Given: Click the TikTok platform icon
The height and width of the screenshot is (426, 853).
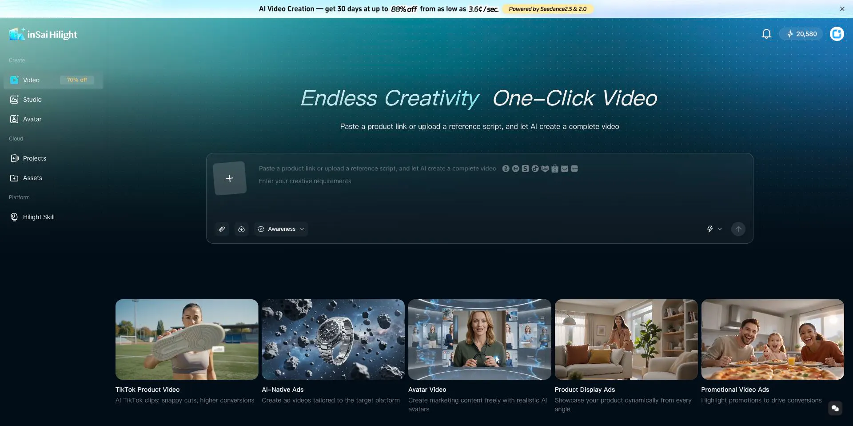Looking at the screenshot, I should coord(535,169).
